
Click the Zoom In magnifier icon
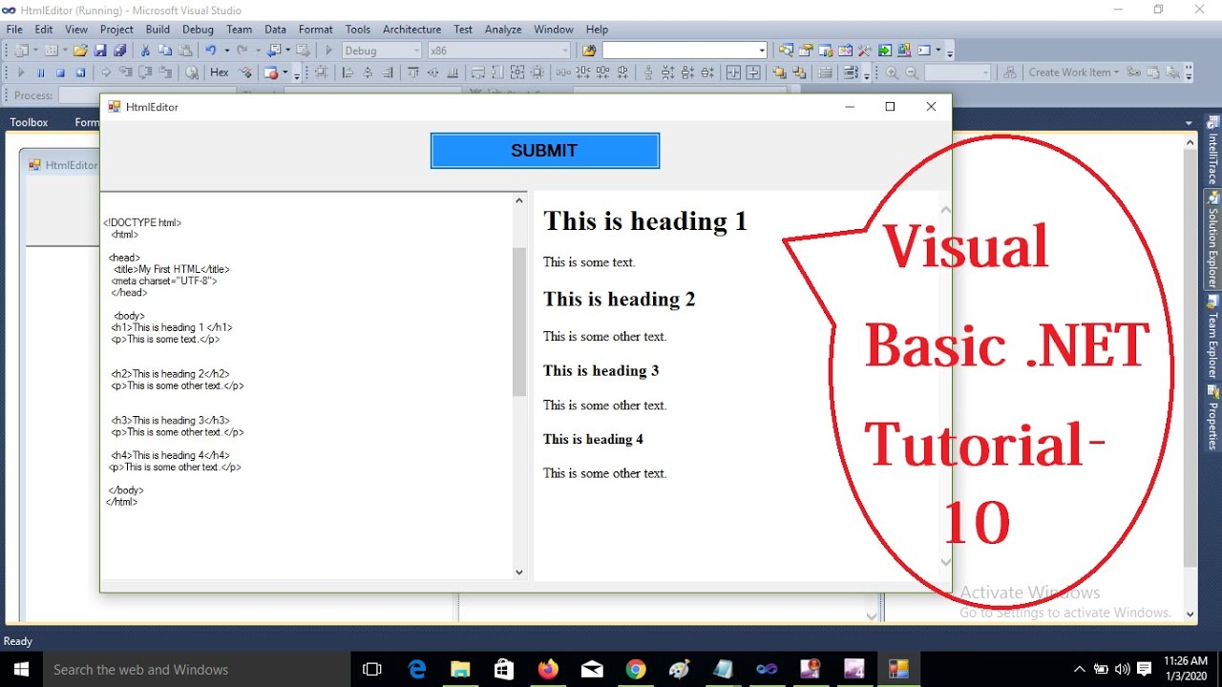[x=892, y=73]
